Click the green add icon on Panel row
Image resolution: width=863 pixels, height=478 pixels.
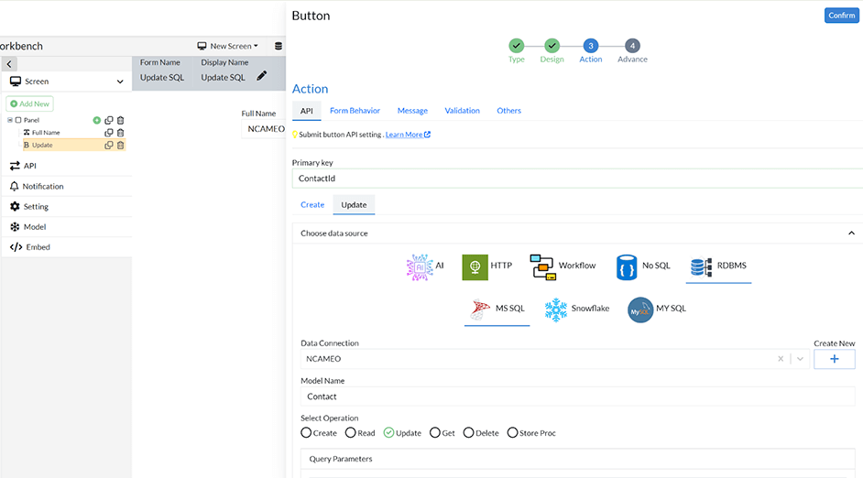point(96,120)
